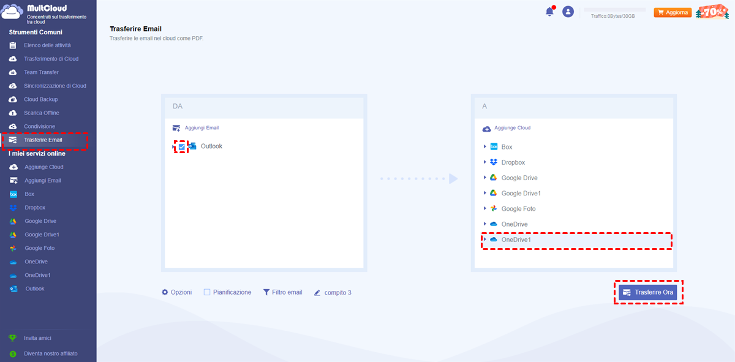The image size is (735, 362).
Task: Click the Google Foto icon in the sidebar
Action: click(x=13, y=248)
